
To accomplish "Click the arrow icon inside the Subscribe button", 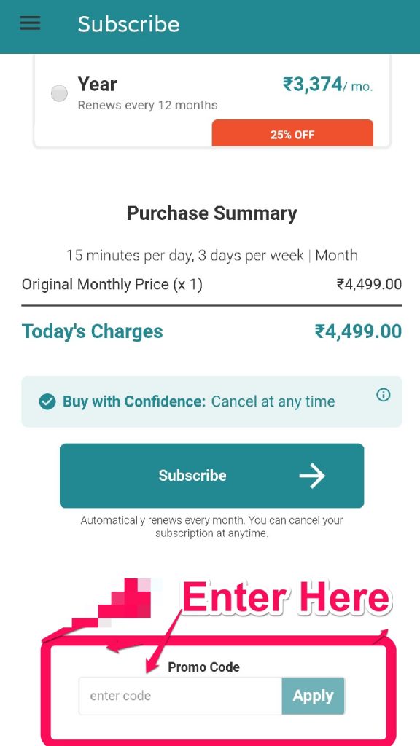I will click(x=312, y=475).
